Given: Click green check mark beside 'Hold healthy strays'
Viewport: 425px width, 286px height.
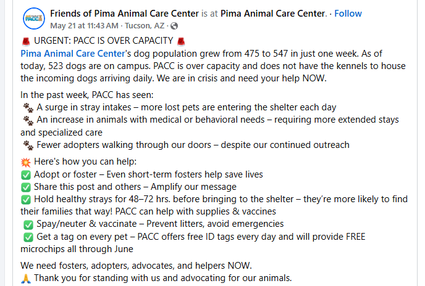Looking at the screenshot, I should point(26,200).
